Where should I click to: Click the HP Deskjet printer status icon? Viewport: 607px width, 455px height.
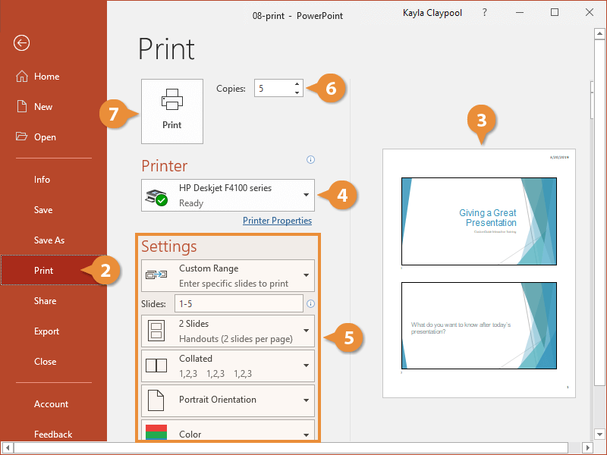[156, 198]
